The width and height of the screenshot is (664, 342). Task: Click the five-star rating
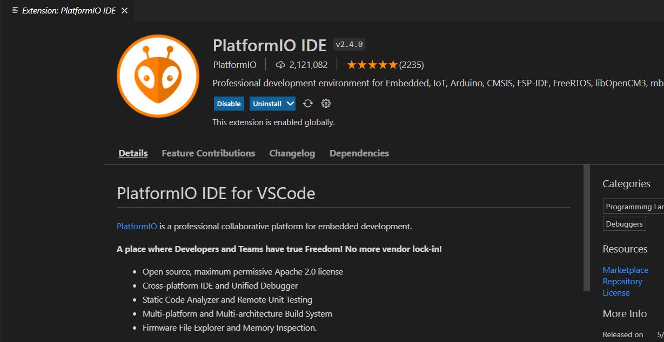372,65
